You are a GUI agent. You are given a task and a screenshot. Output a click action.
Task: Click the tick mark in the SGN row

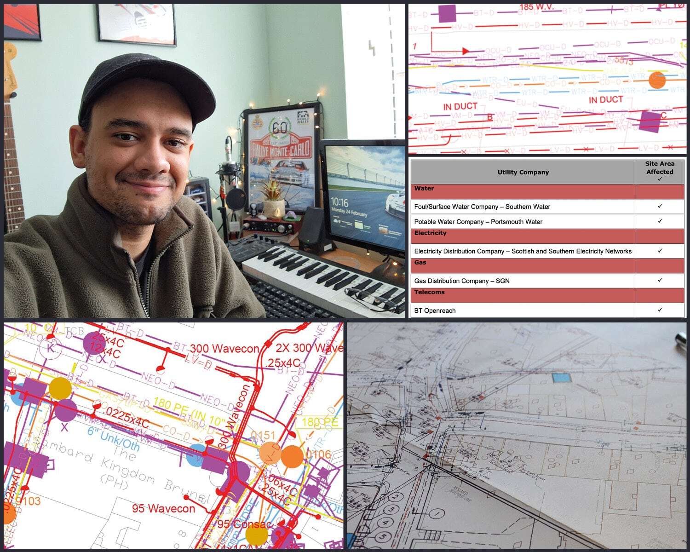coord(660,280)
